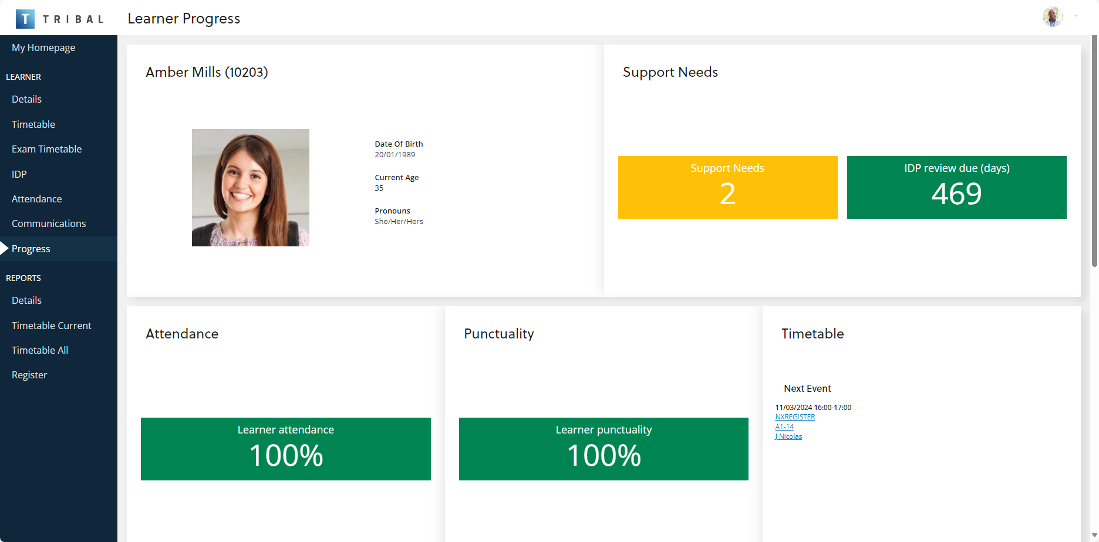This screenshot has width=1099, height=542.
Task: Open the Attendance sidebar item
Action: [36, 199]
